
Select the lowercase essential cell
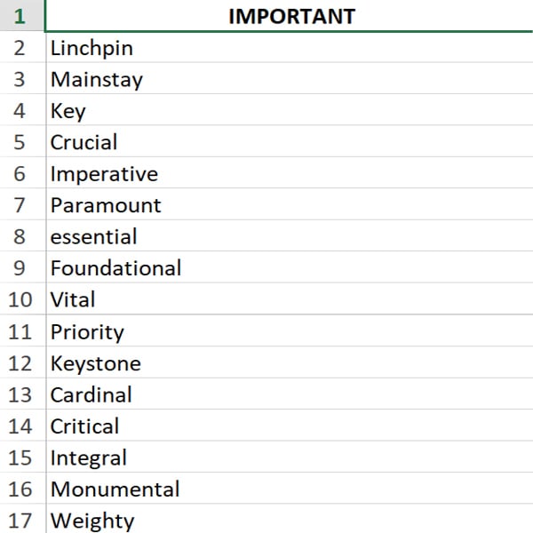point(290,236)
